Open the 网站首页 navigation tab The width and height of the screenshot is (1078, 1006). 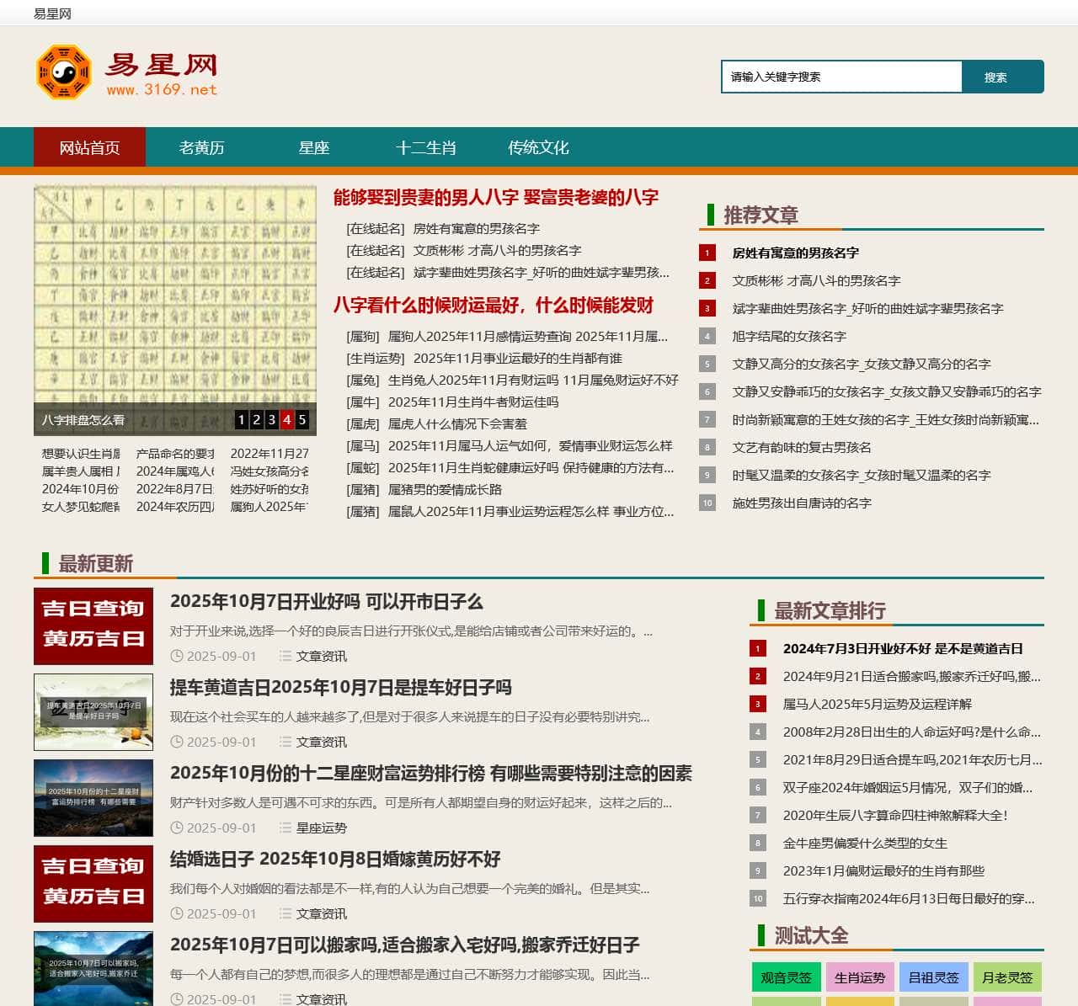(x=89, y=147)
